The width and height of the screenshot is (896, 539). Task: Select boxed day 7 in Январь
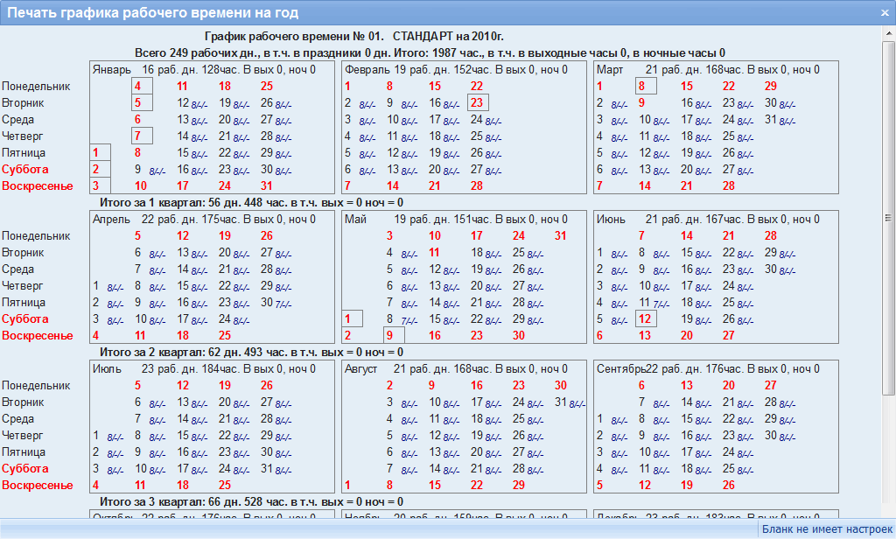(140, 136)
